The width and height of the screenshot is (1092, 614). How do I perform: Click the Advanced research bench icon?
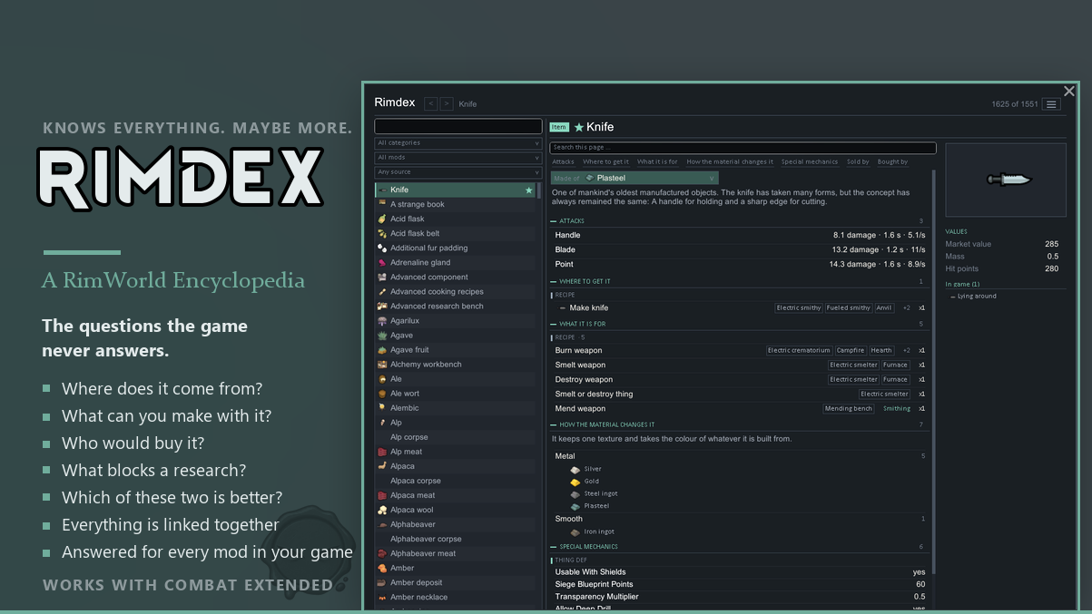click(x=382, y=306)
